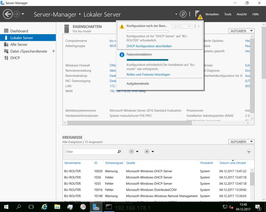Click the notifications flag icon
Screen dimensions: 266x212
coord(198,14)
